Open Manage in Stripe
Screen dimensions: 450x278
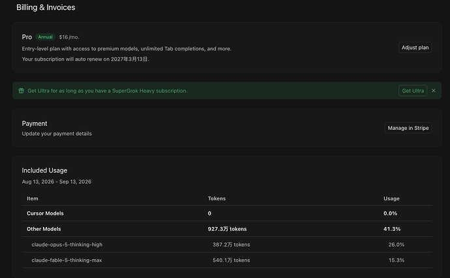(x=408, y=128)
